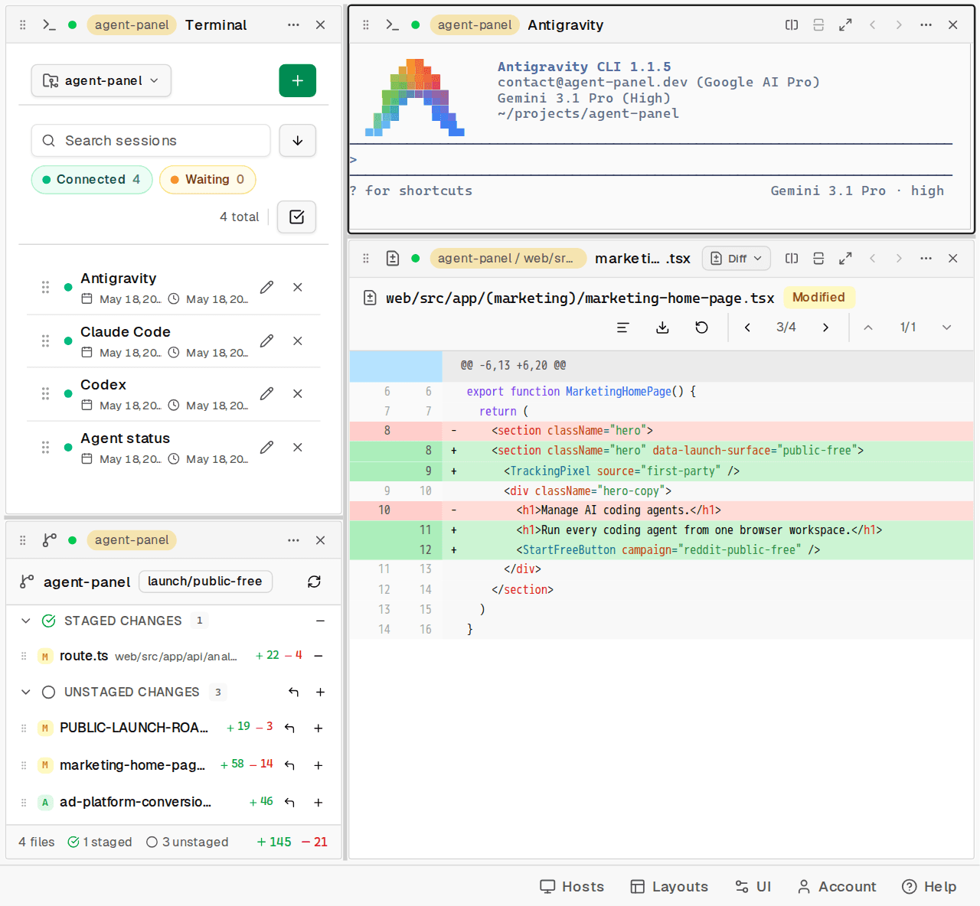Stage all unstaged changes with plus

[x=320, y=693]
